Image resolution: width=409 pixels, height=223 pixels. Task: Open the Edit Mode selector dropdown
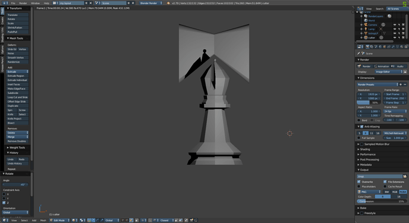60,220
